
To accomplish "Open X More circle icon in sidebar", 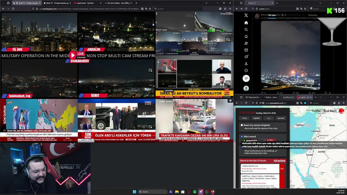I will 246,70.
